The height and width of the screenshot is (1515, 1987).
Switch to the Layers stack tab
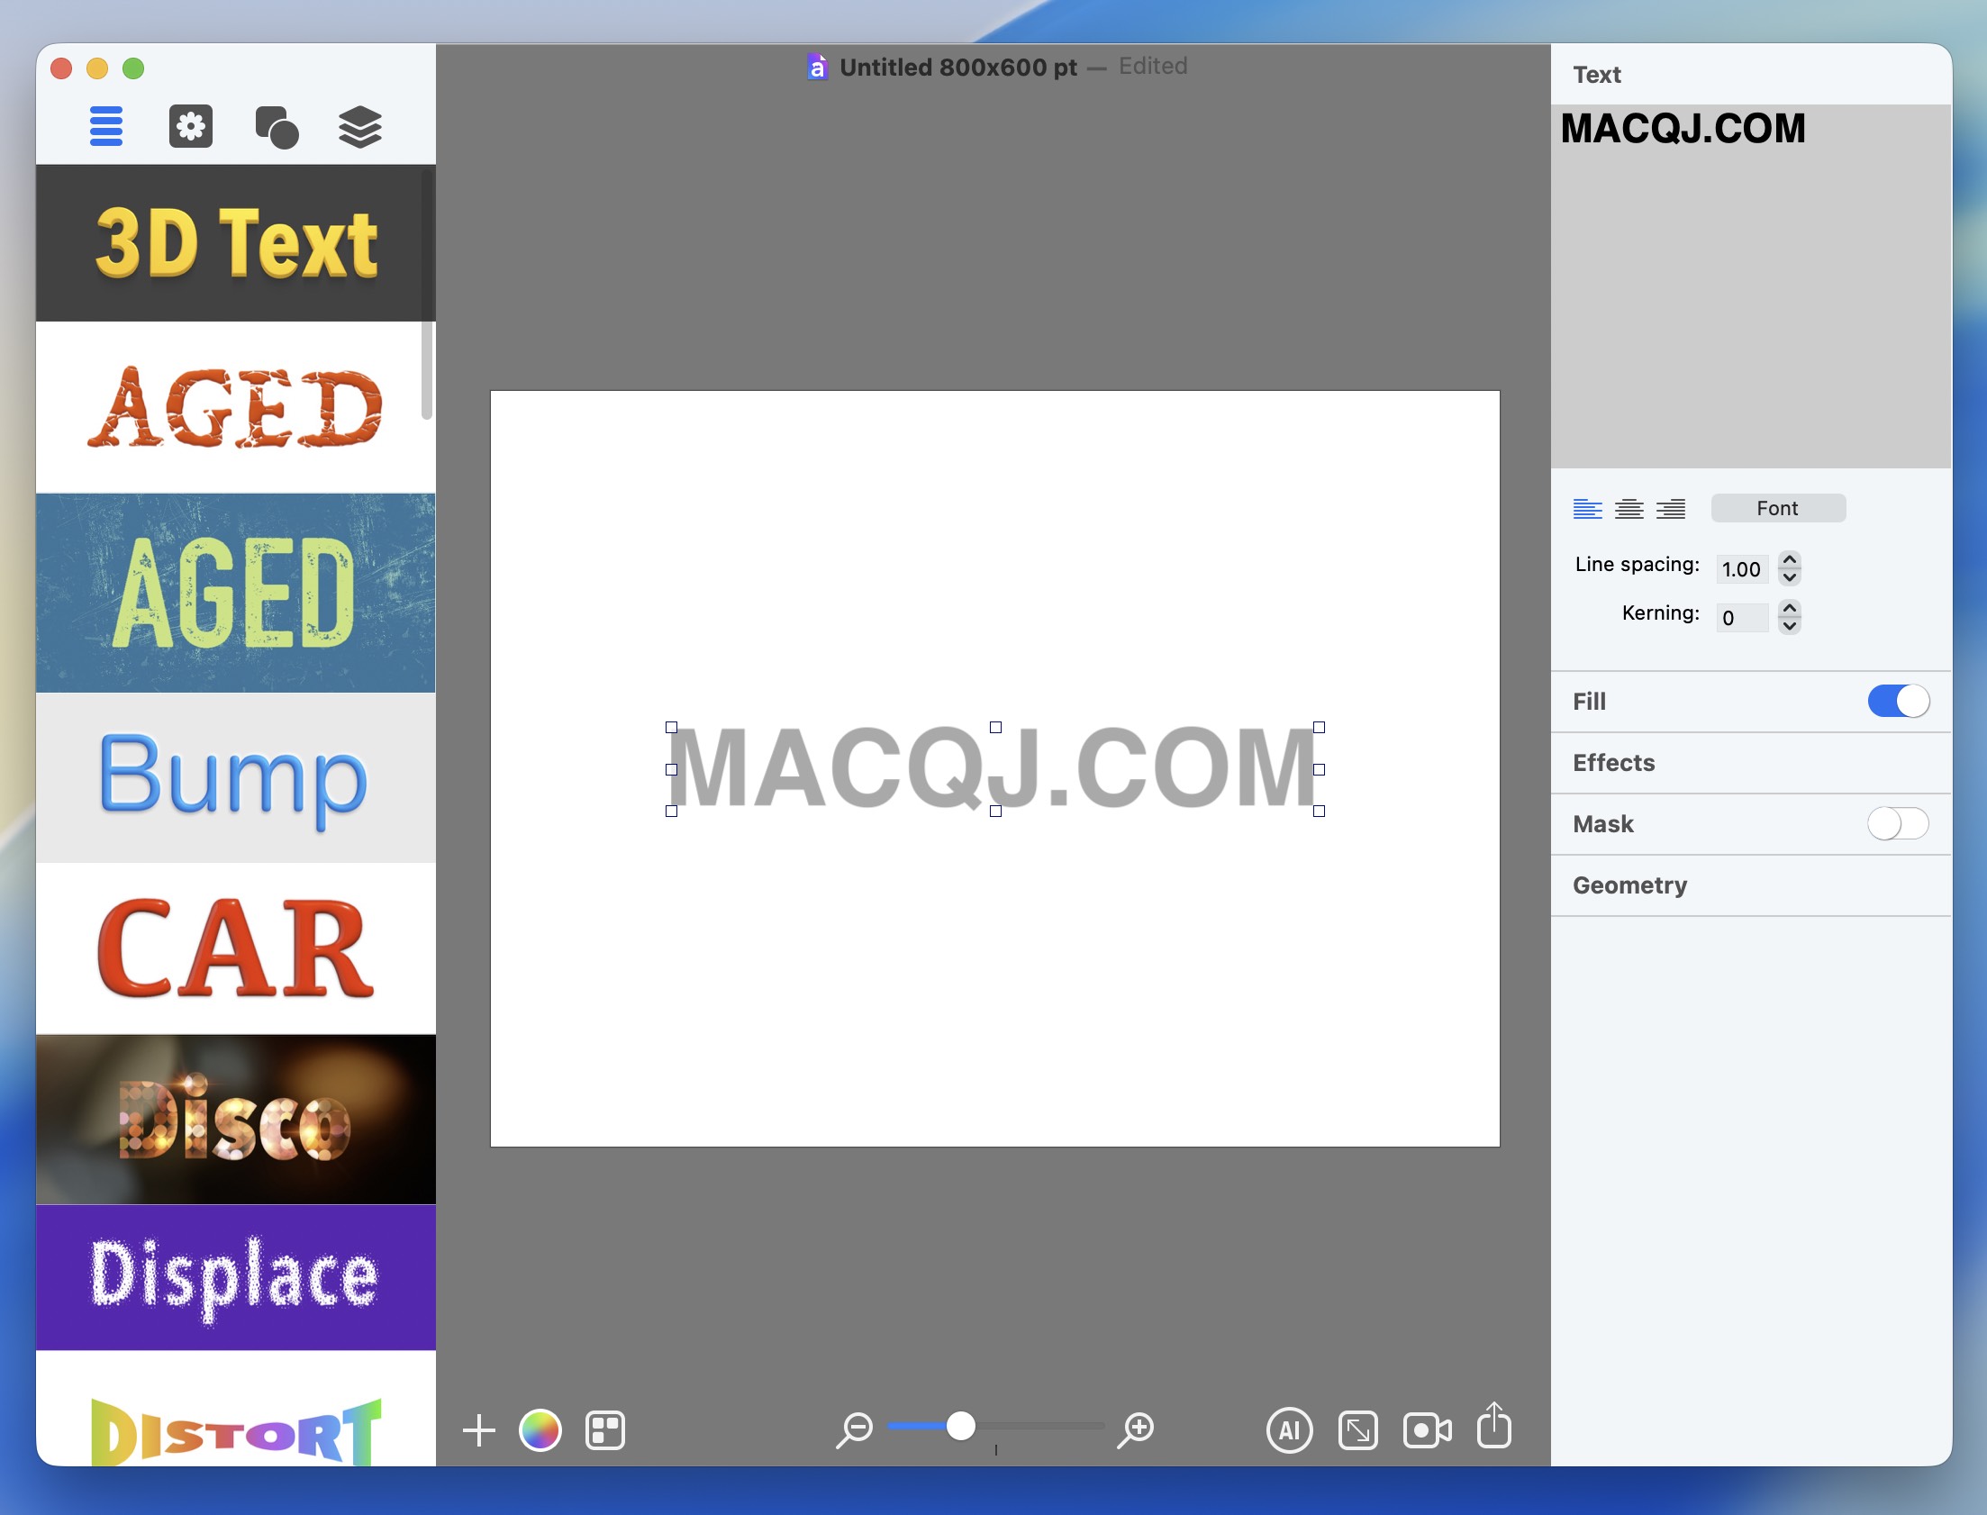359,126
